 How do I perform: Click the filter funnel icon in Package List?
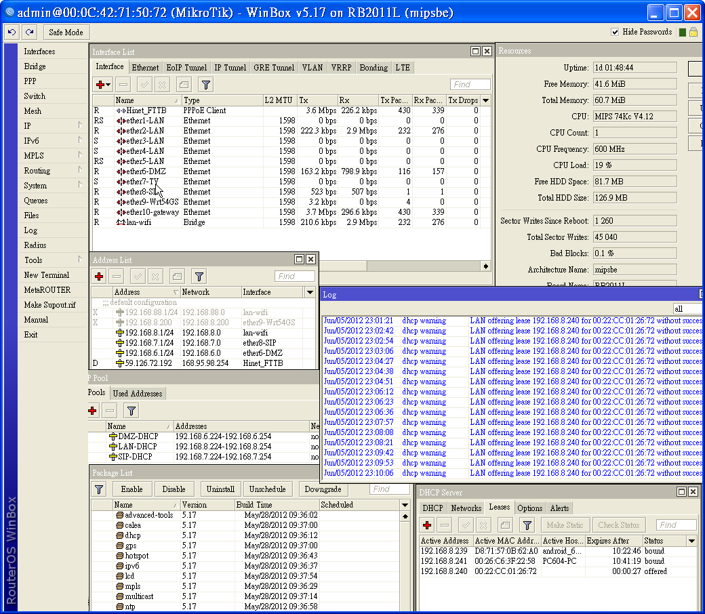99,489
